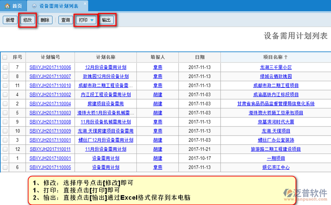
Task: Toggle the select-all checkbox in header
Action: pos(5,57)
